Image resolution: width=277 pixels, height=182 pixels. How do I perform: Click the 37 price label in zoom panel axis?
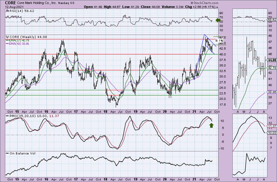(270, 103)
